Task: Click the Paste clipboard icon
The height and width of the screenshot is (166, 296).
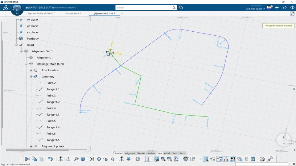Action: (x=41, y=159)
